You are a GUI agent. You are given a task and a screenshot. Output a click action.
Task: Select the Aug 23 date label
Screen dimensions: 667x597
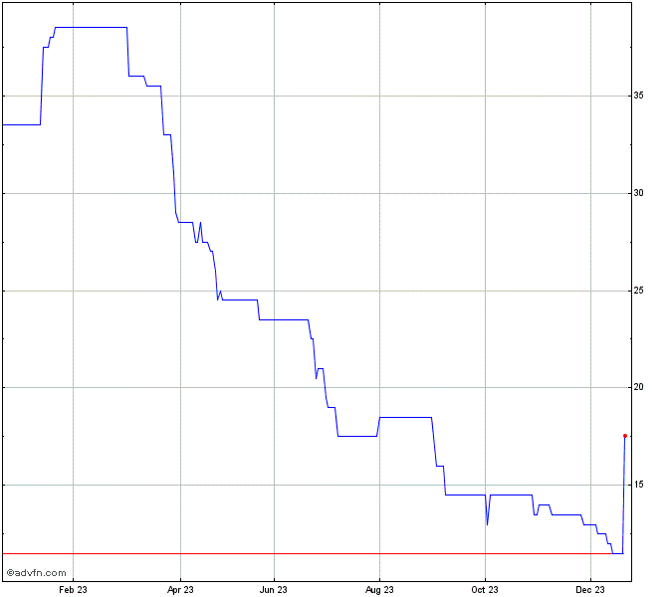379,588
